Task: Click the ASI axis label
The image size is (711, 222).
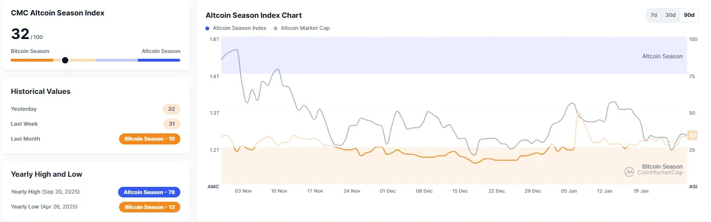Action: [693, 186]
